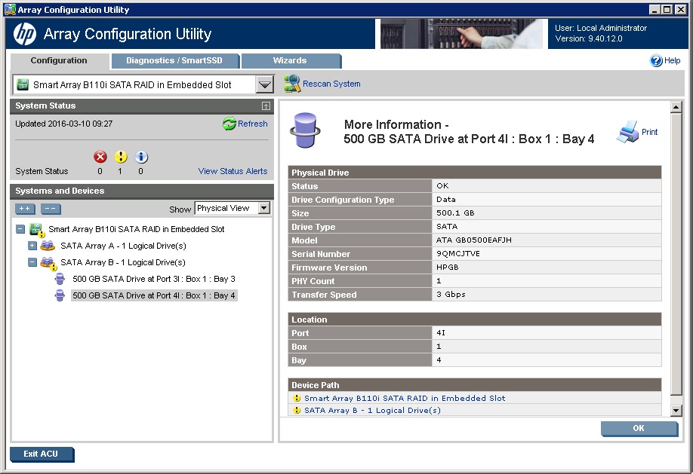Open View Status Alerts link
693x474 pixels.
pyautogui.click(x=233, y=171)
